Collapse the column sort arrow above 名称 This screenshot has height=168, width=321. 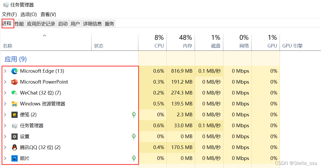45,36
